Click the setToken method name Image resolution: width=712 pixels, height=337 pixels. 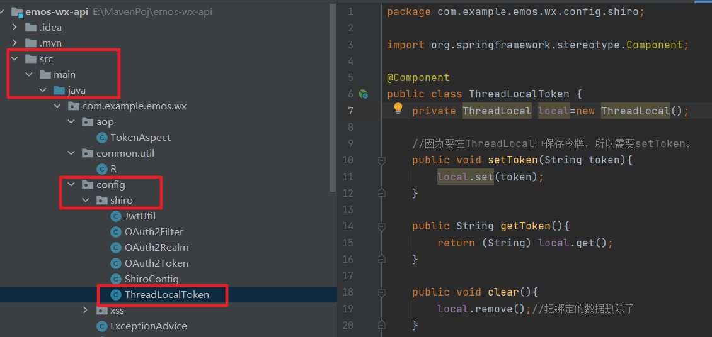coord(513,160)
